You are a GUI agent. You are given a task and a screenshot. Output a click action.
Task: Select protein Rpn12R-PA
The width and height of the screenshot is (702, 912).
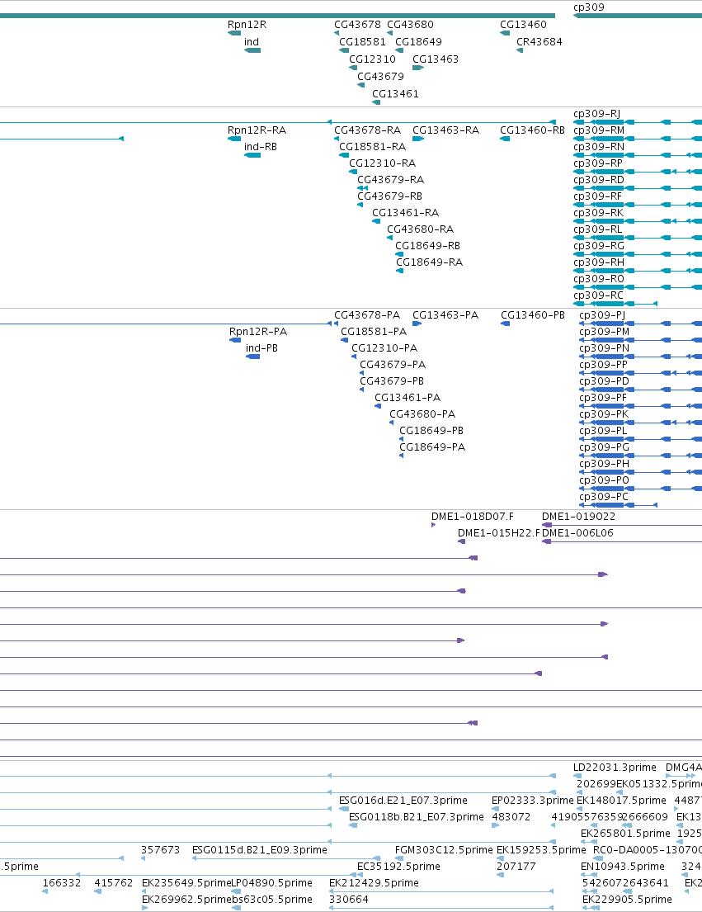pos(258,332)
